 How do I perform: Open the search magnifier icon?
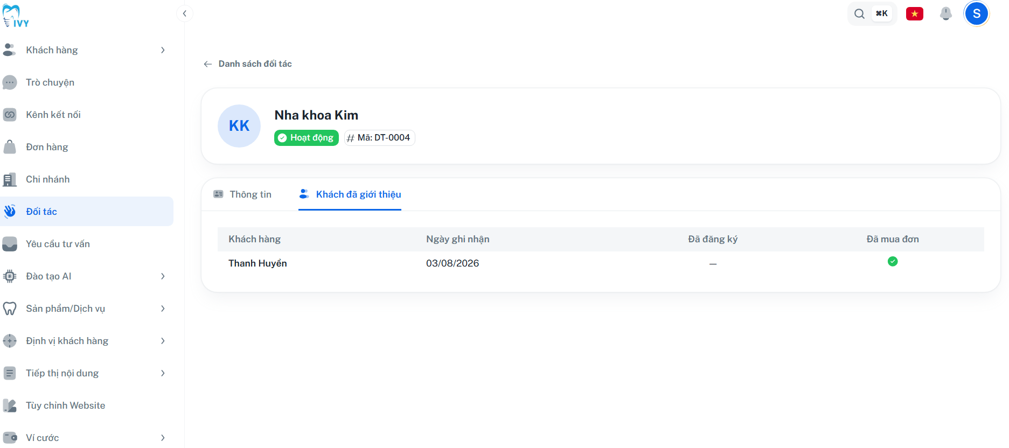(x=859, y=13)
